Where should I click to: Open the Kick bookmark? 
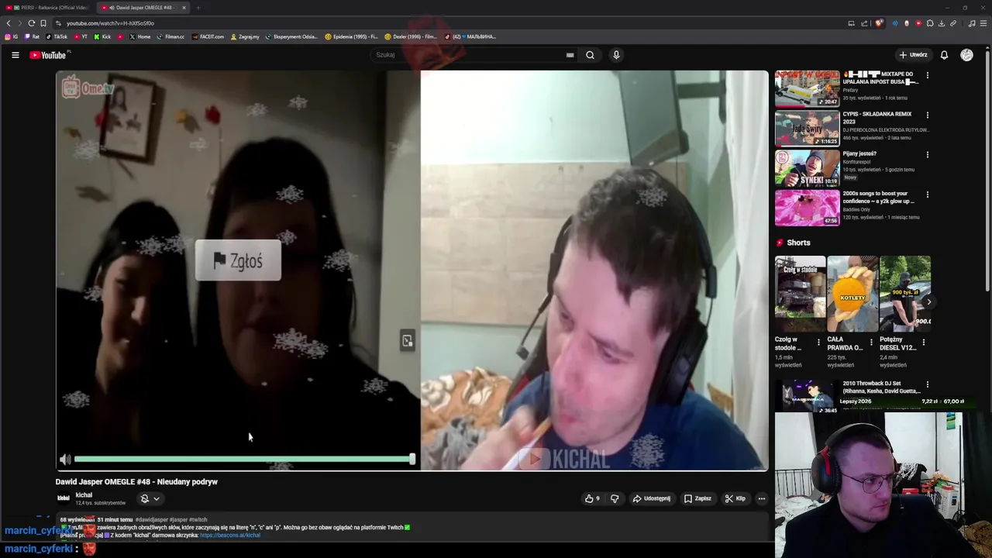(103, 36)
